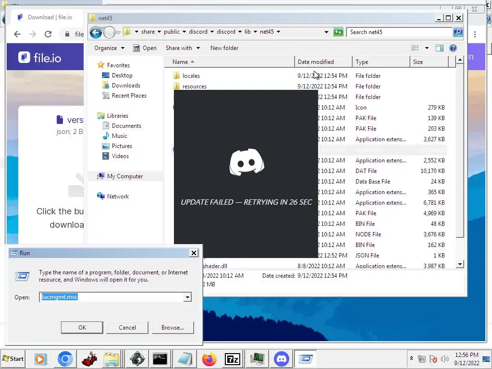Image resolution: width=492 pixels, height=369 pixels.
Task: Click the explorer help icon
Action: 453,48
